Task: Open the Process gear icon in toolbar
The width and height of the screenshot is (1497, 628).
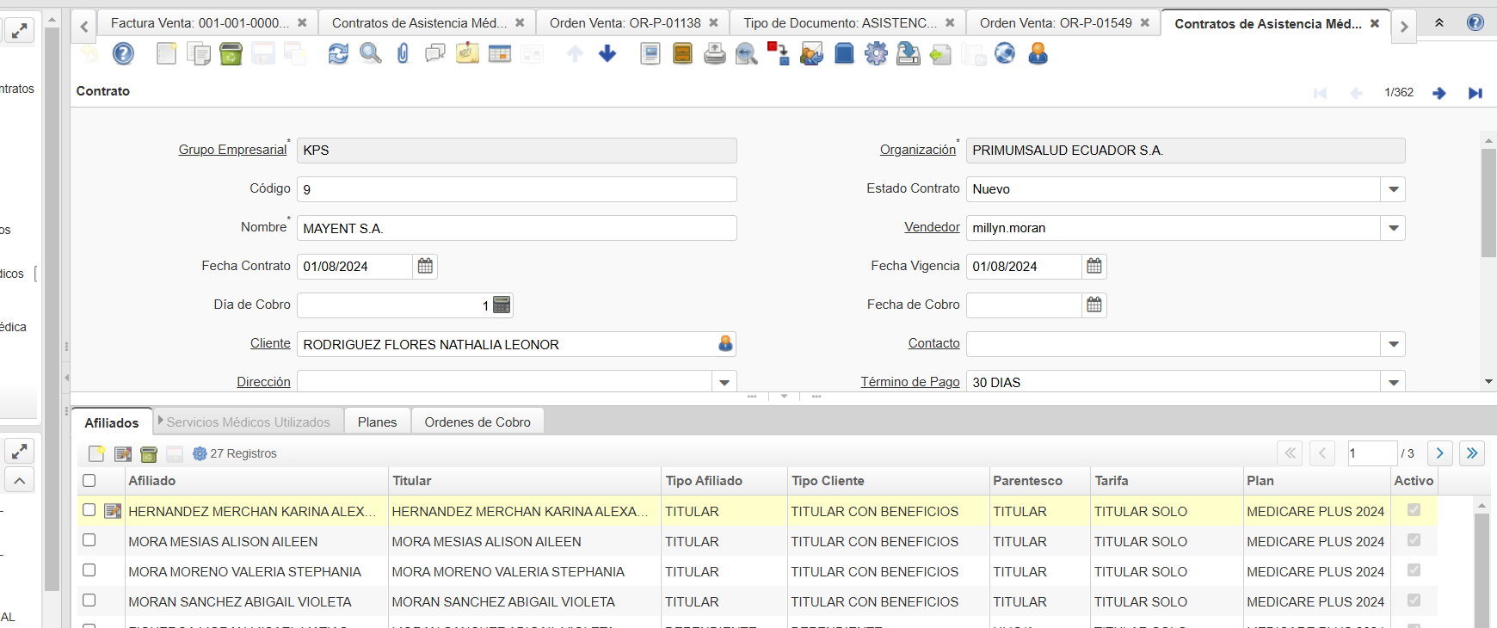Action: point(876,54)
